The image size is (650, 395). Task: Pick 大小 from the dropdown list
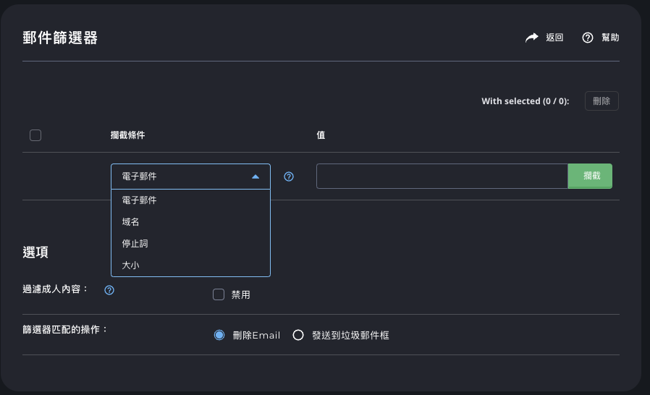[131, 266]
